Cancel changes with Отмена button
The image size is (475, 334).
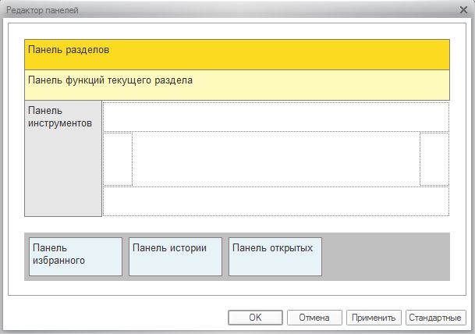tap(314, 318)
